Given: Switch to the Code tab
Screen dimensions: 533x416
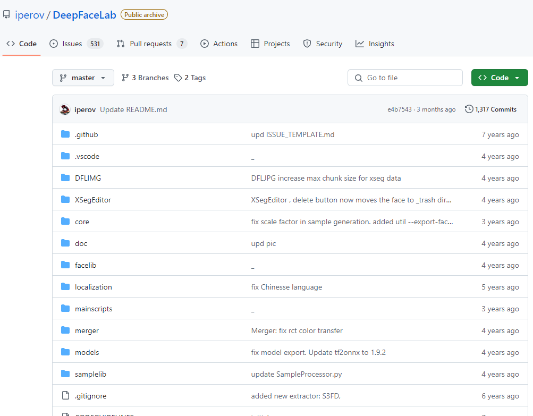Looking at the screenshot, I should click(21, 44).
